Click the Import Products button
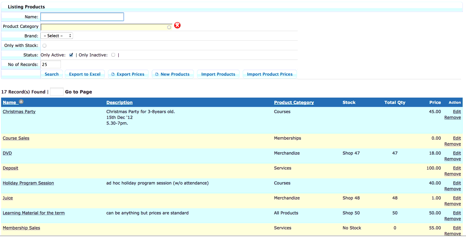466x237 pixels. 218,74
